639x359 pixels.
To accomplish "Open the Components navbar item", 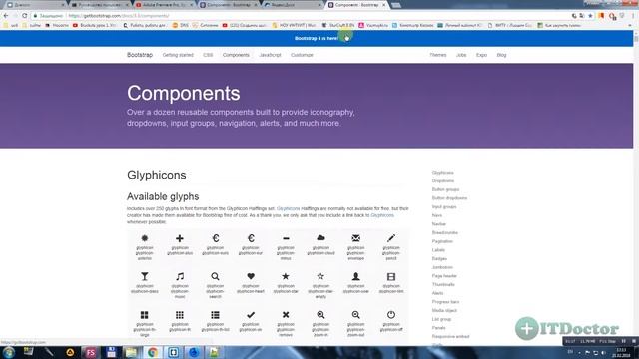I will [x=236, y=55].
